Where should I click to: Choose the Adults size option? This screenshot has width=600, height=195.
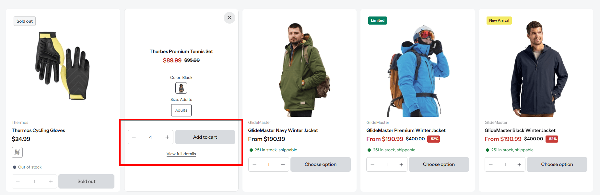pyautogui.click(x=181, y=110)
